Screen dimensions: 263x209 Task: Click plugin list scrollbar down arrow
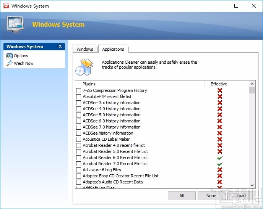click(252, 185)
